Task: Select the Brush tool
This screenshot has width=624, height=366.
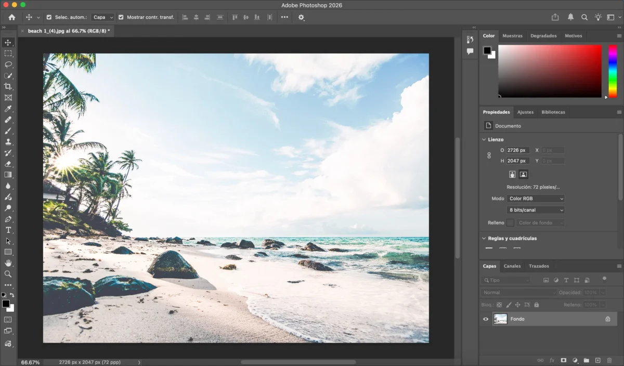Action: point(8,131)
